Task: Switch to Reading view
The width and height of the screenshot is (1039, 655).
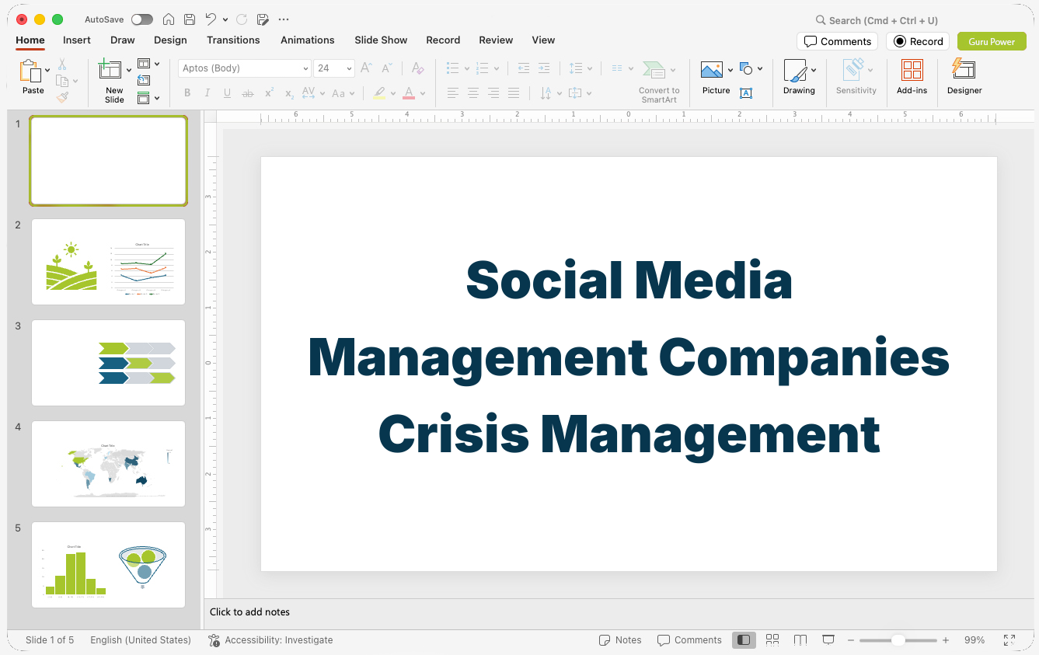Action: click(800, 639)
